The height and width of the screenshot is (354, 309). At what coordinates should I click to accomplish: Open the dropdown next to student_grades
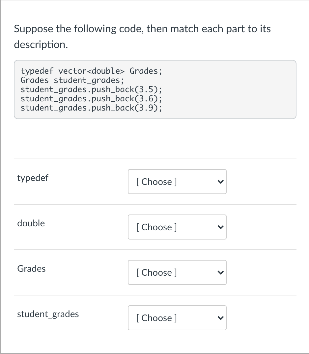(x=177, y=318)
